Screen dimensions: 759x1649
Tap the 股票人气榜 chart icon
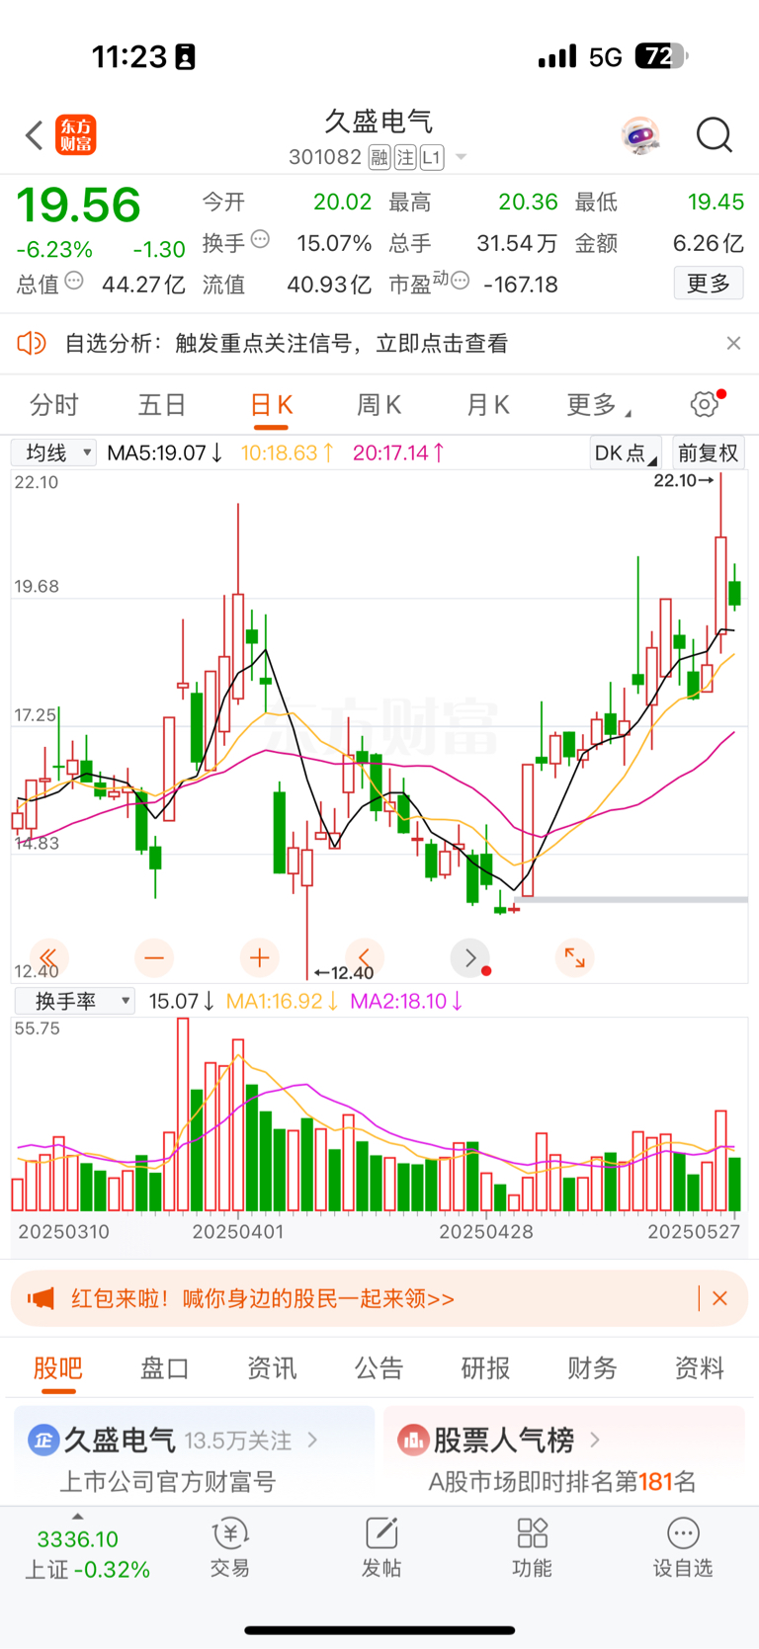pyautogui.click(x=413, y=1441)
